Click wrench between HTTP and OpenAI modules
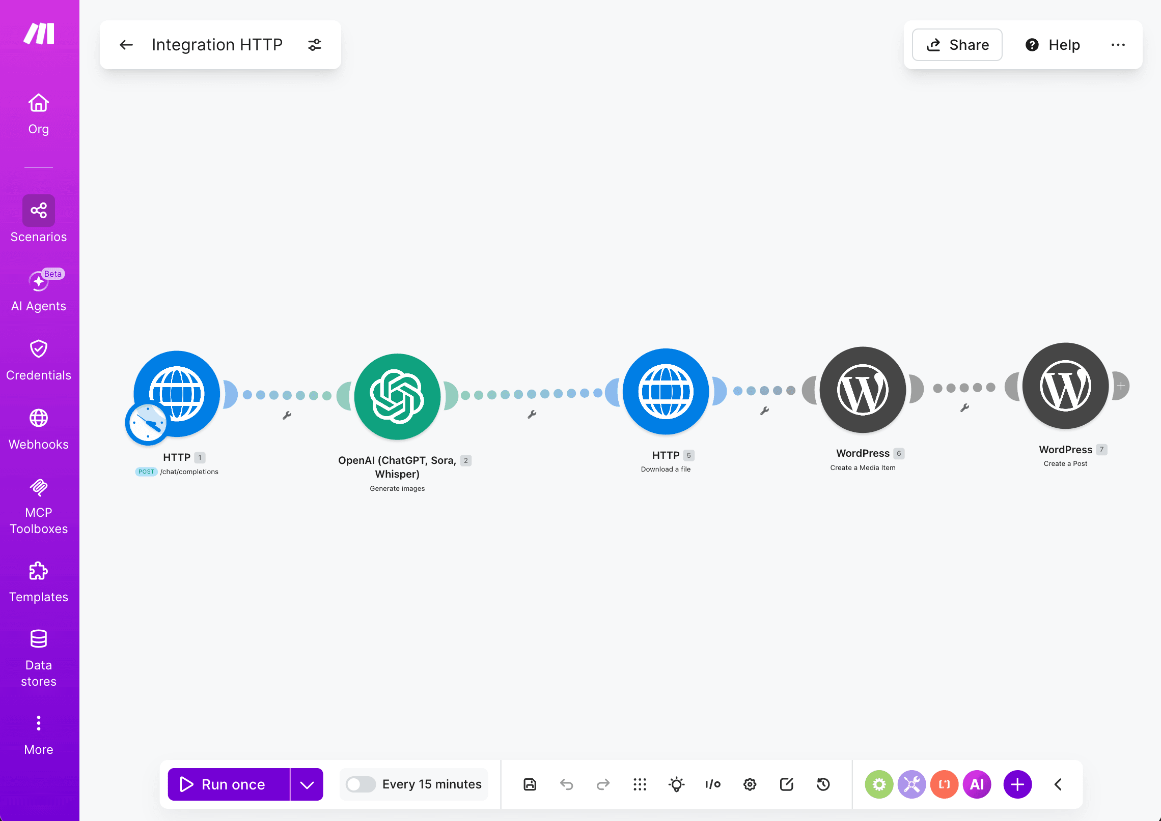This screenshot has width=1161, height=821. pyautogui.click(x=287, y=416)
